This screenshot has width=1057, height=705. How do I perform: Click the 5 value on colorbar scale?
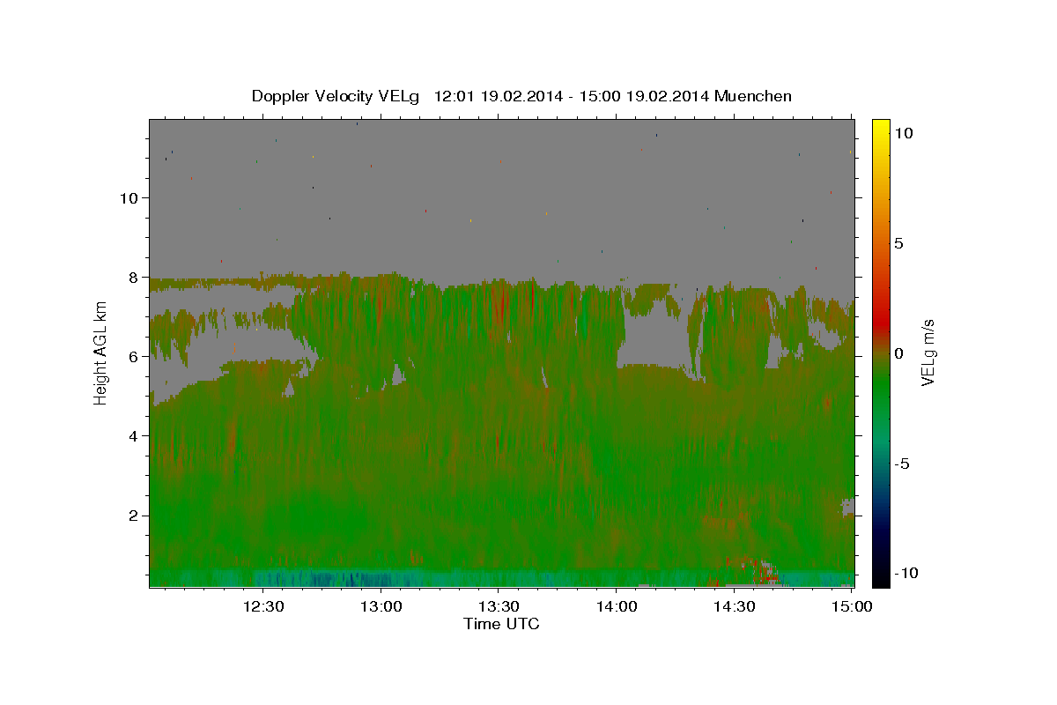(x=898, y=244)
